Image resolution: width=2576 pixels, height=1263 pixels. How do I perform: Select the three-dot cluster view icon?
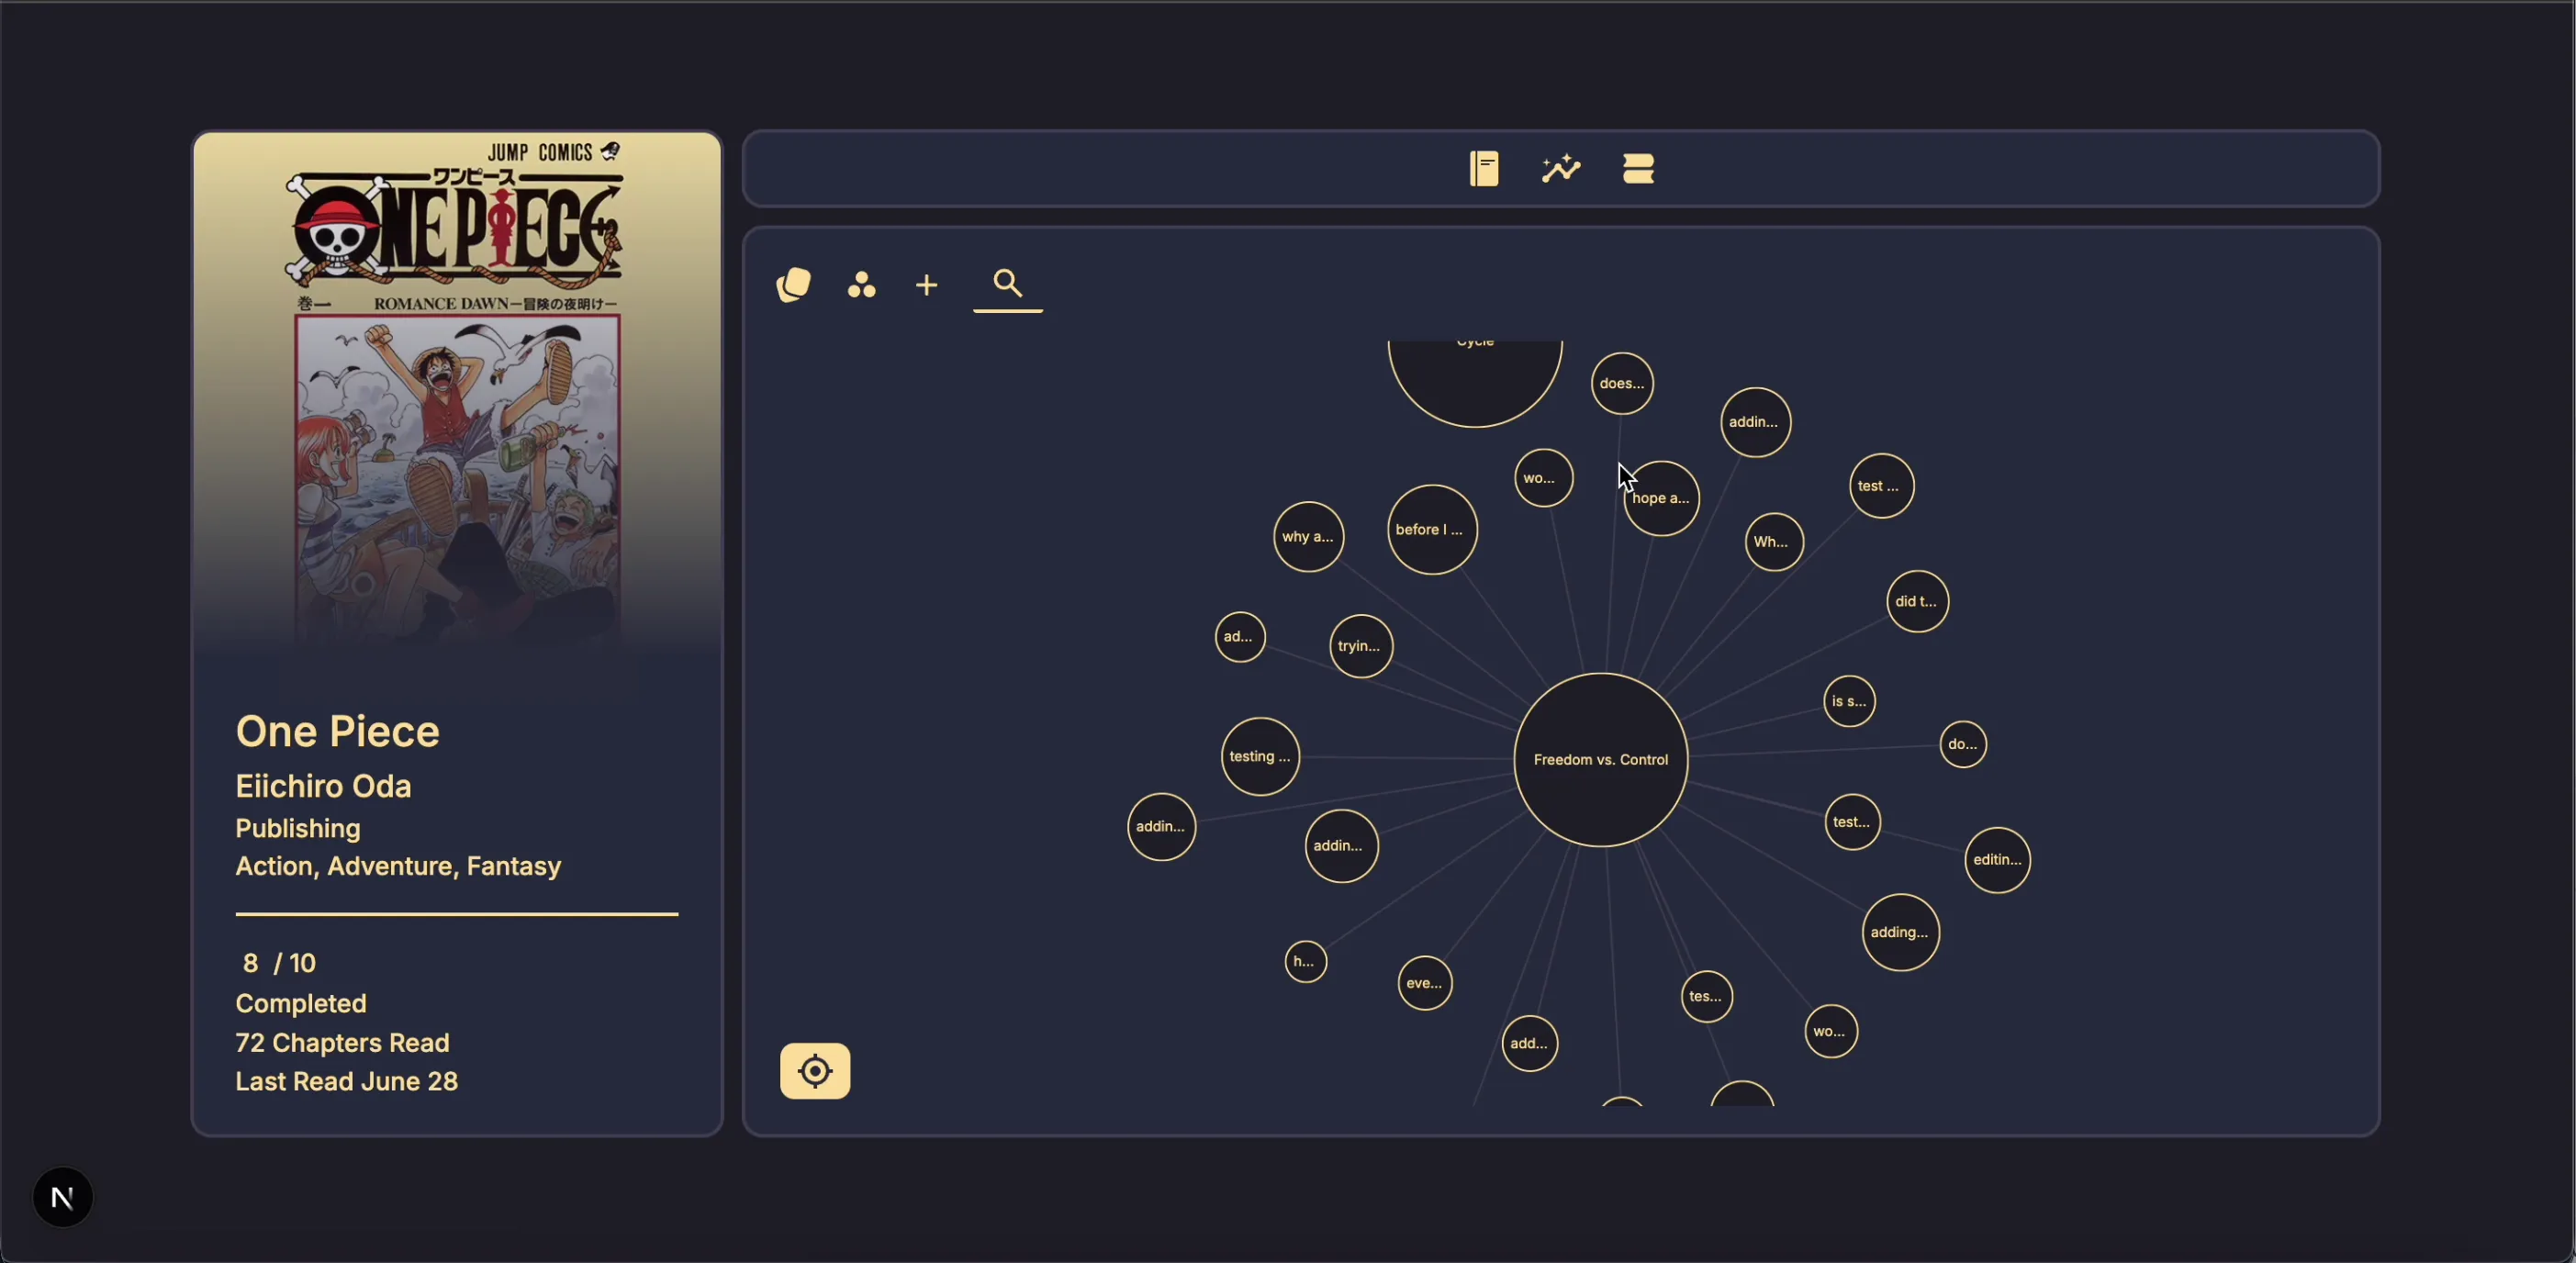(x=861, y=285)
